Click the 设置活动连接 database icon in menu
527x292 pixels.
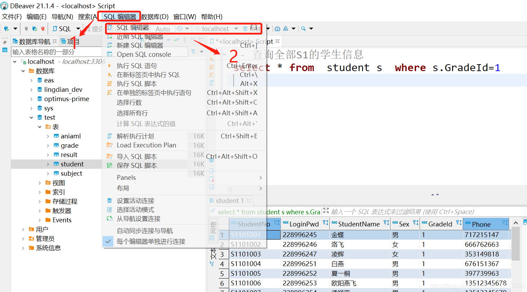click(110, 201)
